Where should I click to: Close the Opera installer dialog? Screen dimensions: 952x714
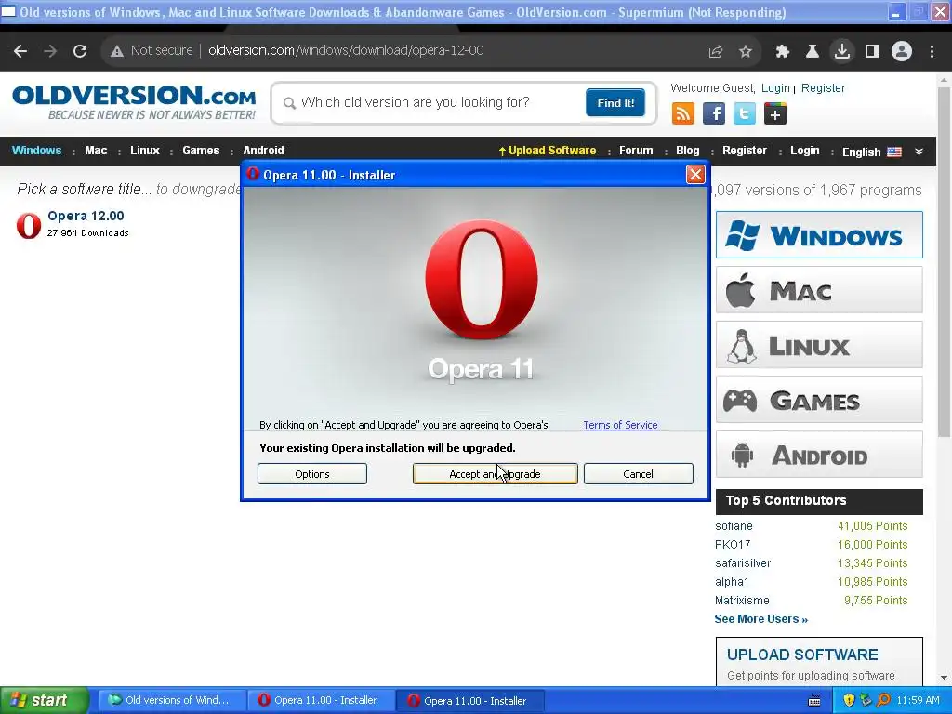695,175
